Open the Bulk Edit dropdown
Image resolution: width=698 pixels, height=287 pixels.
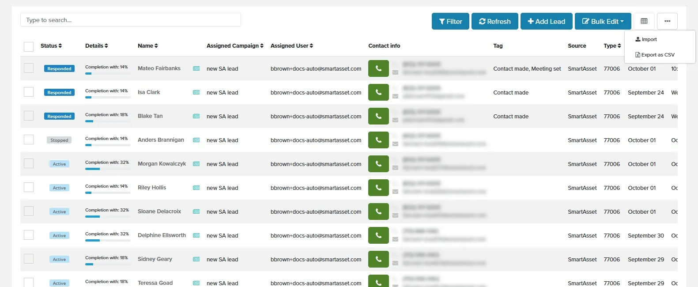click(603, 21)
